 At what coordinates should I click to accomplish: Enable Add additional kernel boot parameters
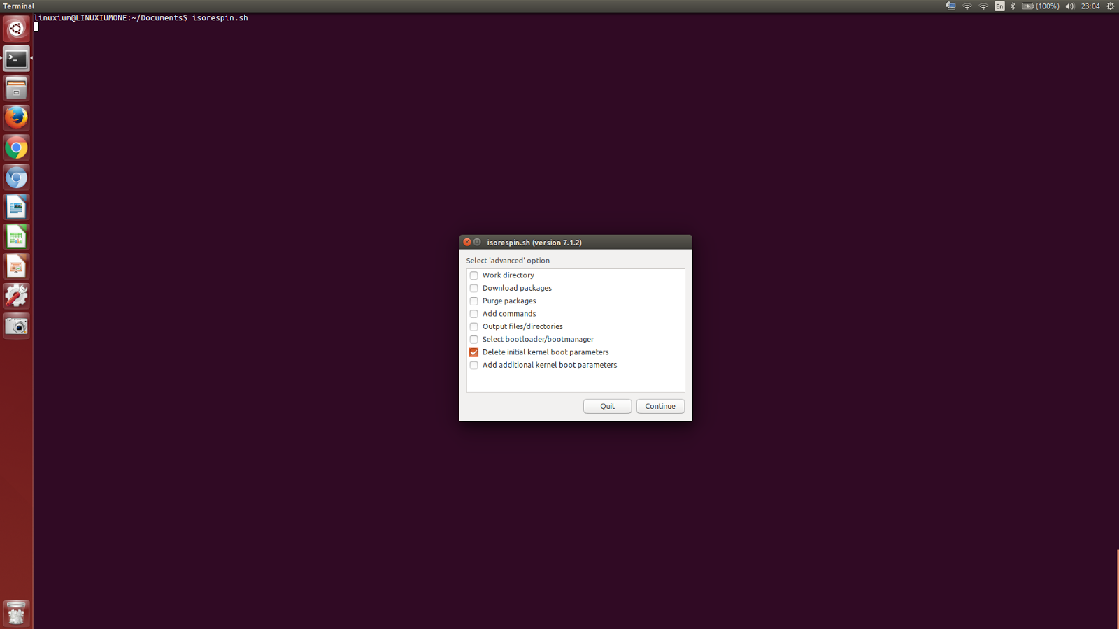[x=473, y=365]
